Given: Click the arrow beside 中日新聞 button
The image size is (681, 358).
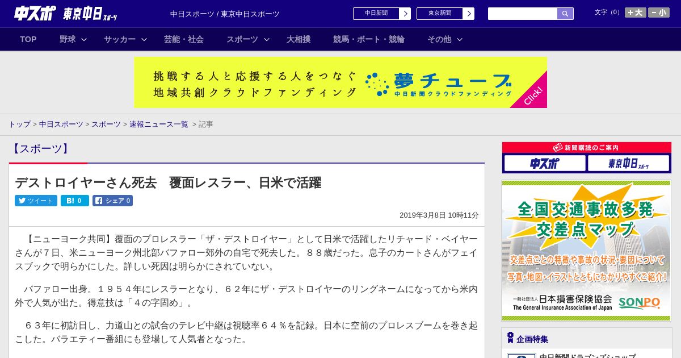Looking at the screenshot, I should coord(405,14).
